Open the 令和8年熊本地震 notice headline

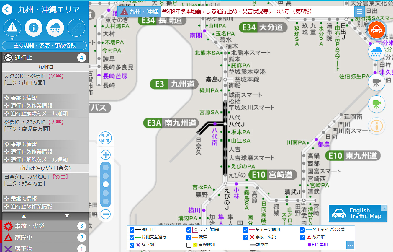(x=237, y=12)
